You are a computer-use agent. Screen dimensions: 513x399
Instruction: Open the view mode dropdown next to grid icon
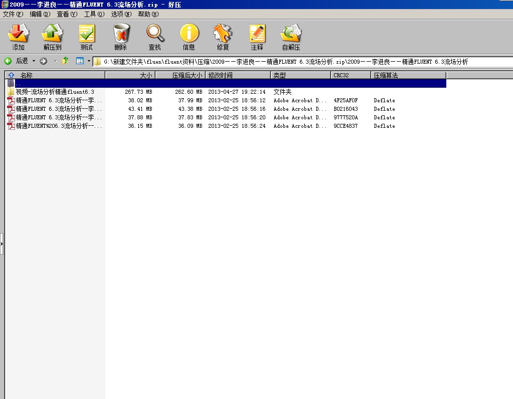click(88, 61)
